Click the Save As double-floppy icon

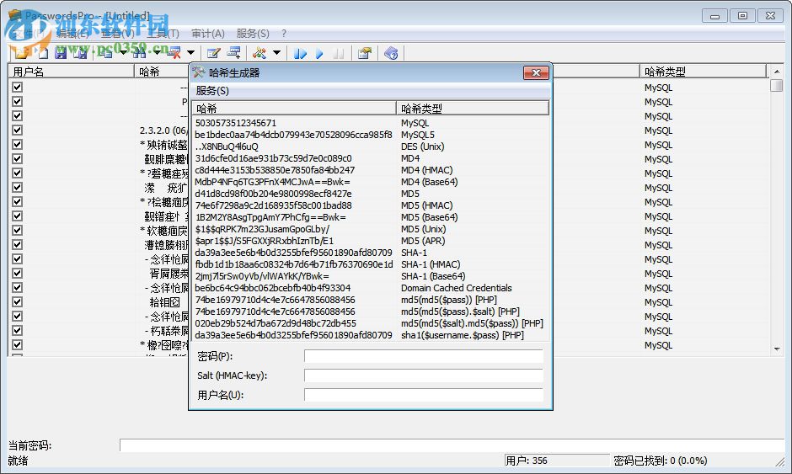click(80, 52)
